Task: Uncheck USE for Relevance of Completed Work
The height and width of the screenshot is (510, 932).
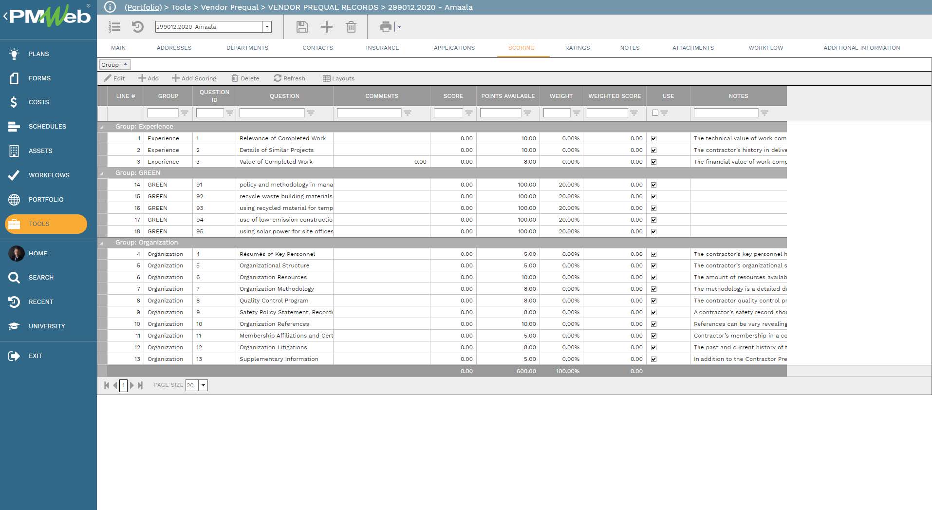Action: tap(654, 138)
